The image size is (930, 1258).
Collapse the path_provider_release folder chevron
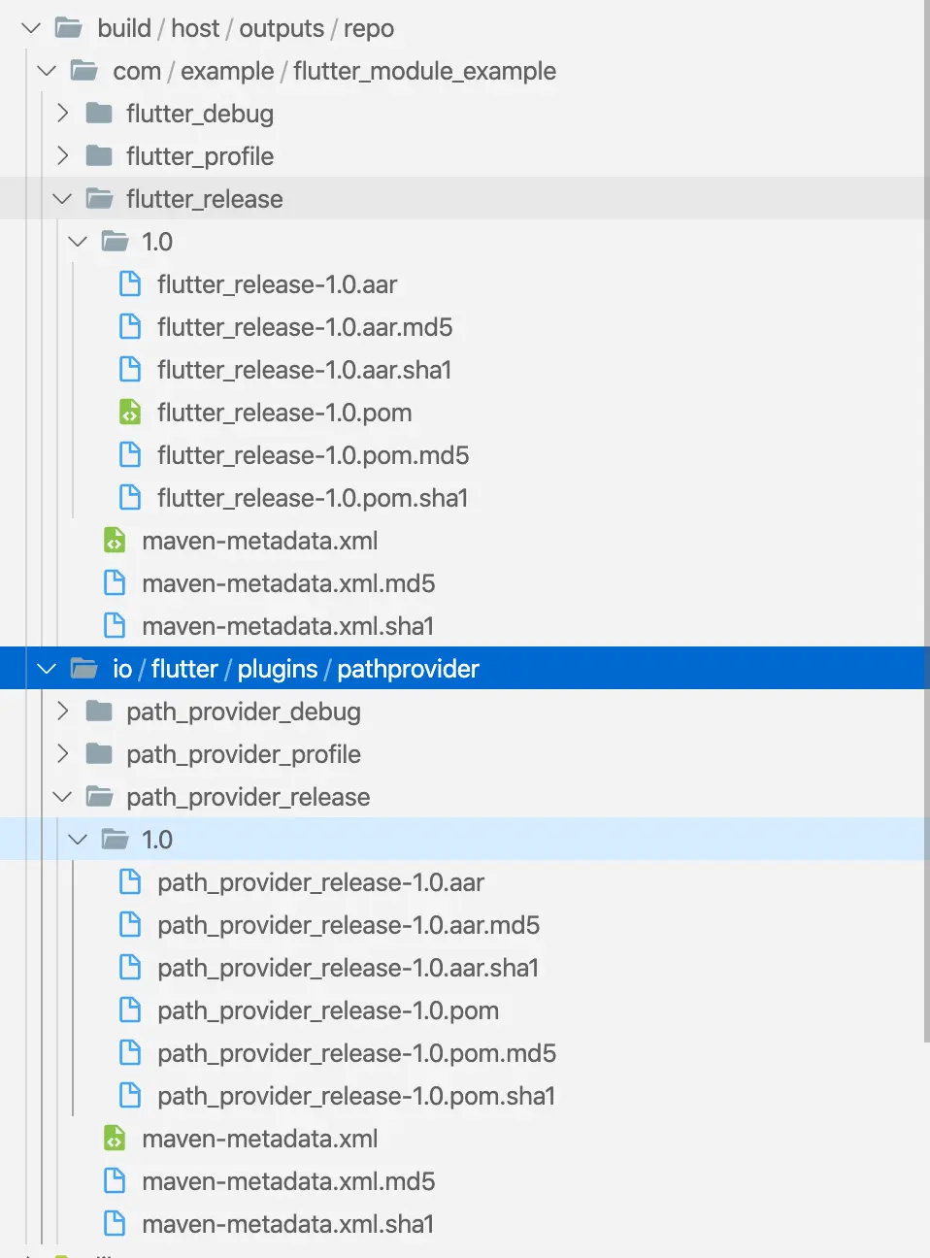[x=63, y=797]
